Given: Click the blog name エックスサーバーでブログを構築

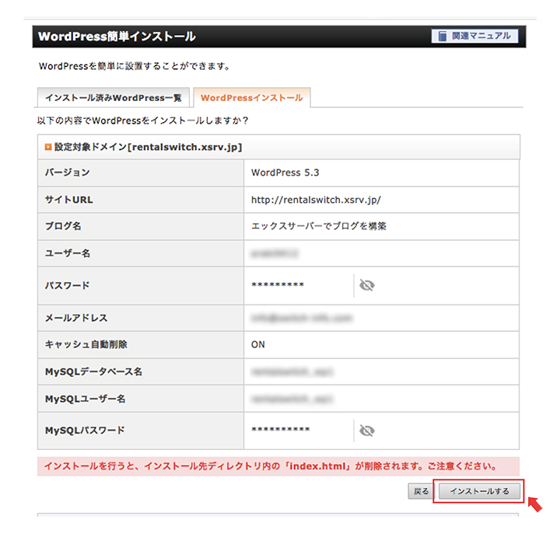Looking at the screenshot, I should tap(319, 226).
